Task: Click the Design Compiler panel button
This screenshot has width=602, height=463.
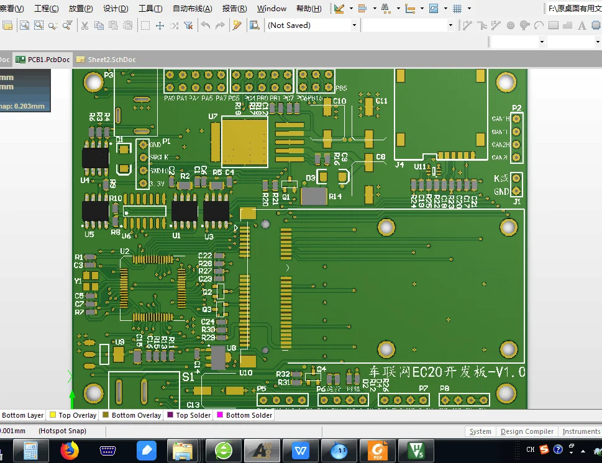Action: point(527,431)
